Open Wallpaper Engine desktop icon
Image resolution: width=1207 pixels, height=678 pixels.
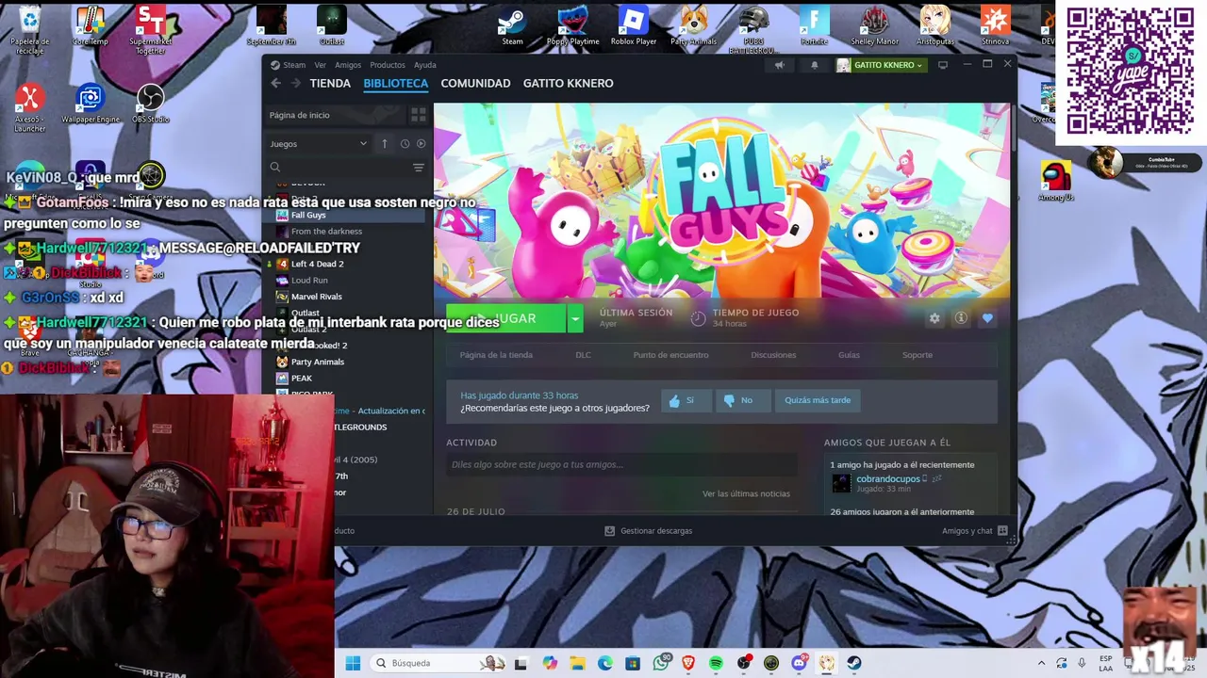click(91, 104)
